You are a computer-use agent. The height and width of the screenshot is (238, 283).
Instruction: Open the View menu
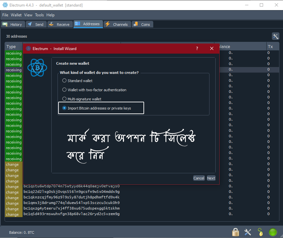[28, 15]
